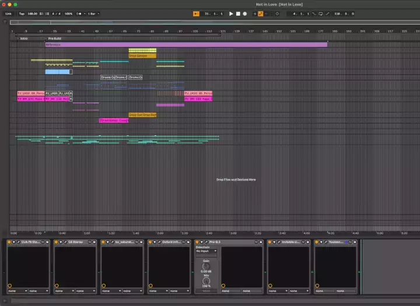Click the 100% groove amount field
This screenshot has height=306, width=420.
pos(68,13)
